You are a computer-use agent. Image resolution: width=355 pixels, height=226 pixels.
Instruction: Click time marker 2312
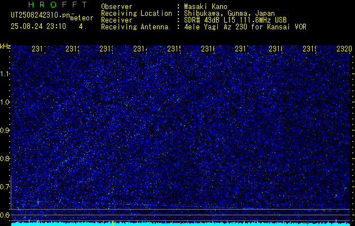point(73,49)
